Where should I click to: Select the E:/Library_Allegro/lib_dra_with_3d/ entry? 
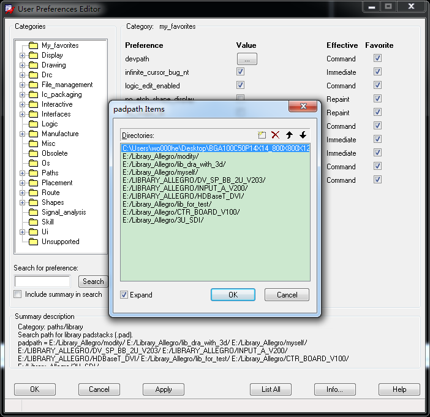click(x=215, y=164)
